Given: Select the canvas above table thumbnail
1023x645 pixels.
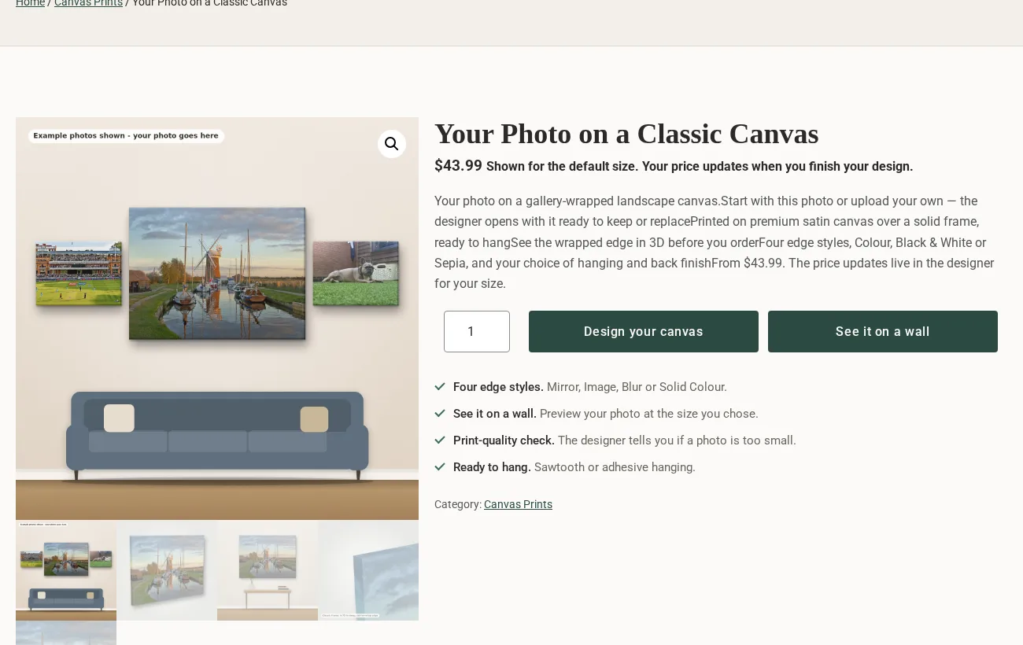Looking at the screenshot, I should click(268, 570).
